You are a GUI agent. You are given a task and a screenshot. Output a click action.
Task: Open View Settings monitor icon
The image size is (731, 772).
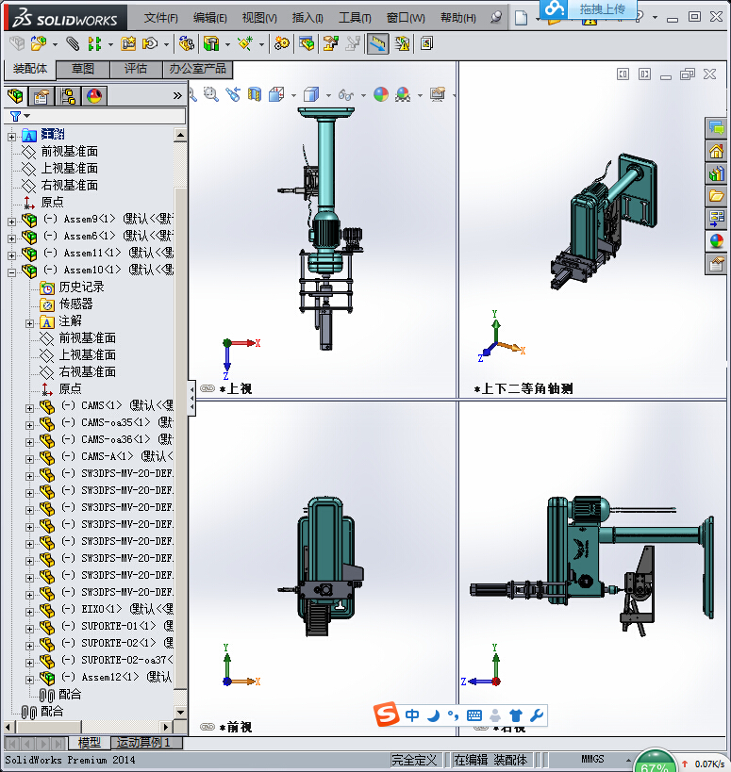coord(437,94)
